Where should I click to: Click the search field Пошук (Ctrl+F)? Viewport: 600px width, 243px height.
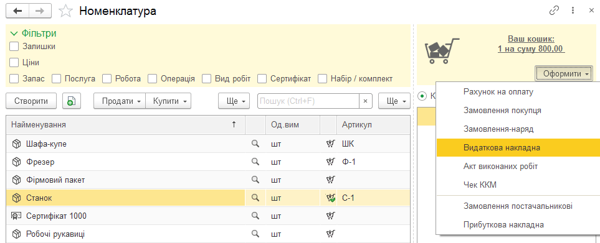(x=308, y=101)
